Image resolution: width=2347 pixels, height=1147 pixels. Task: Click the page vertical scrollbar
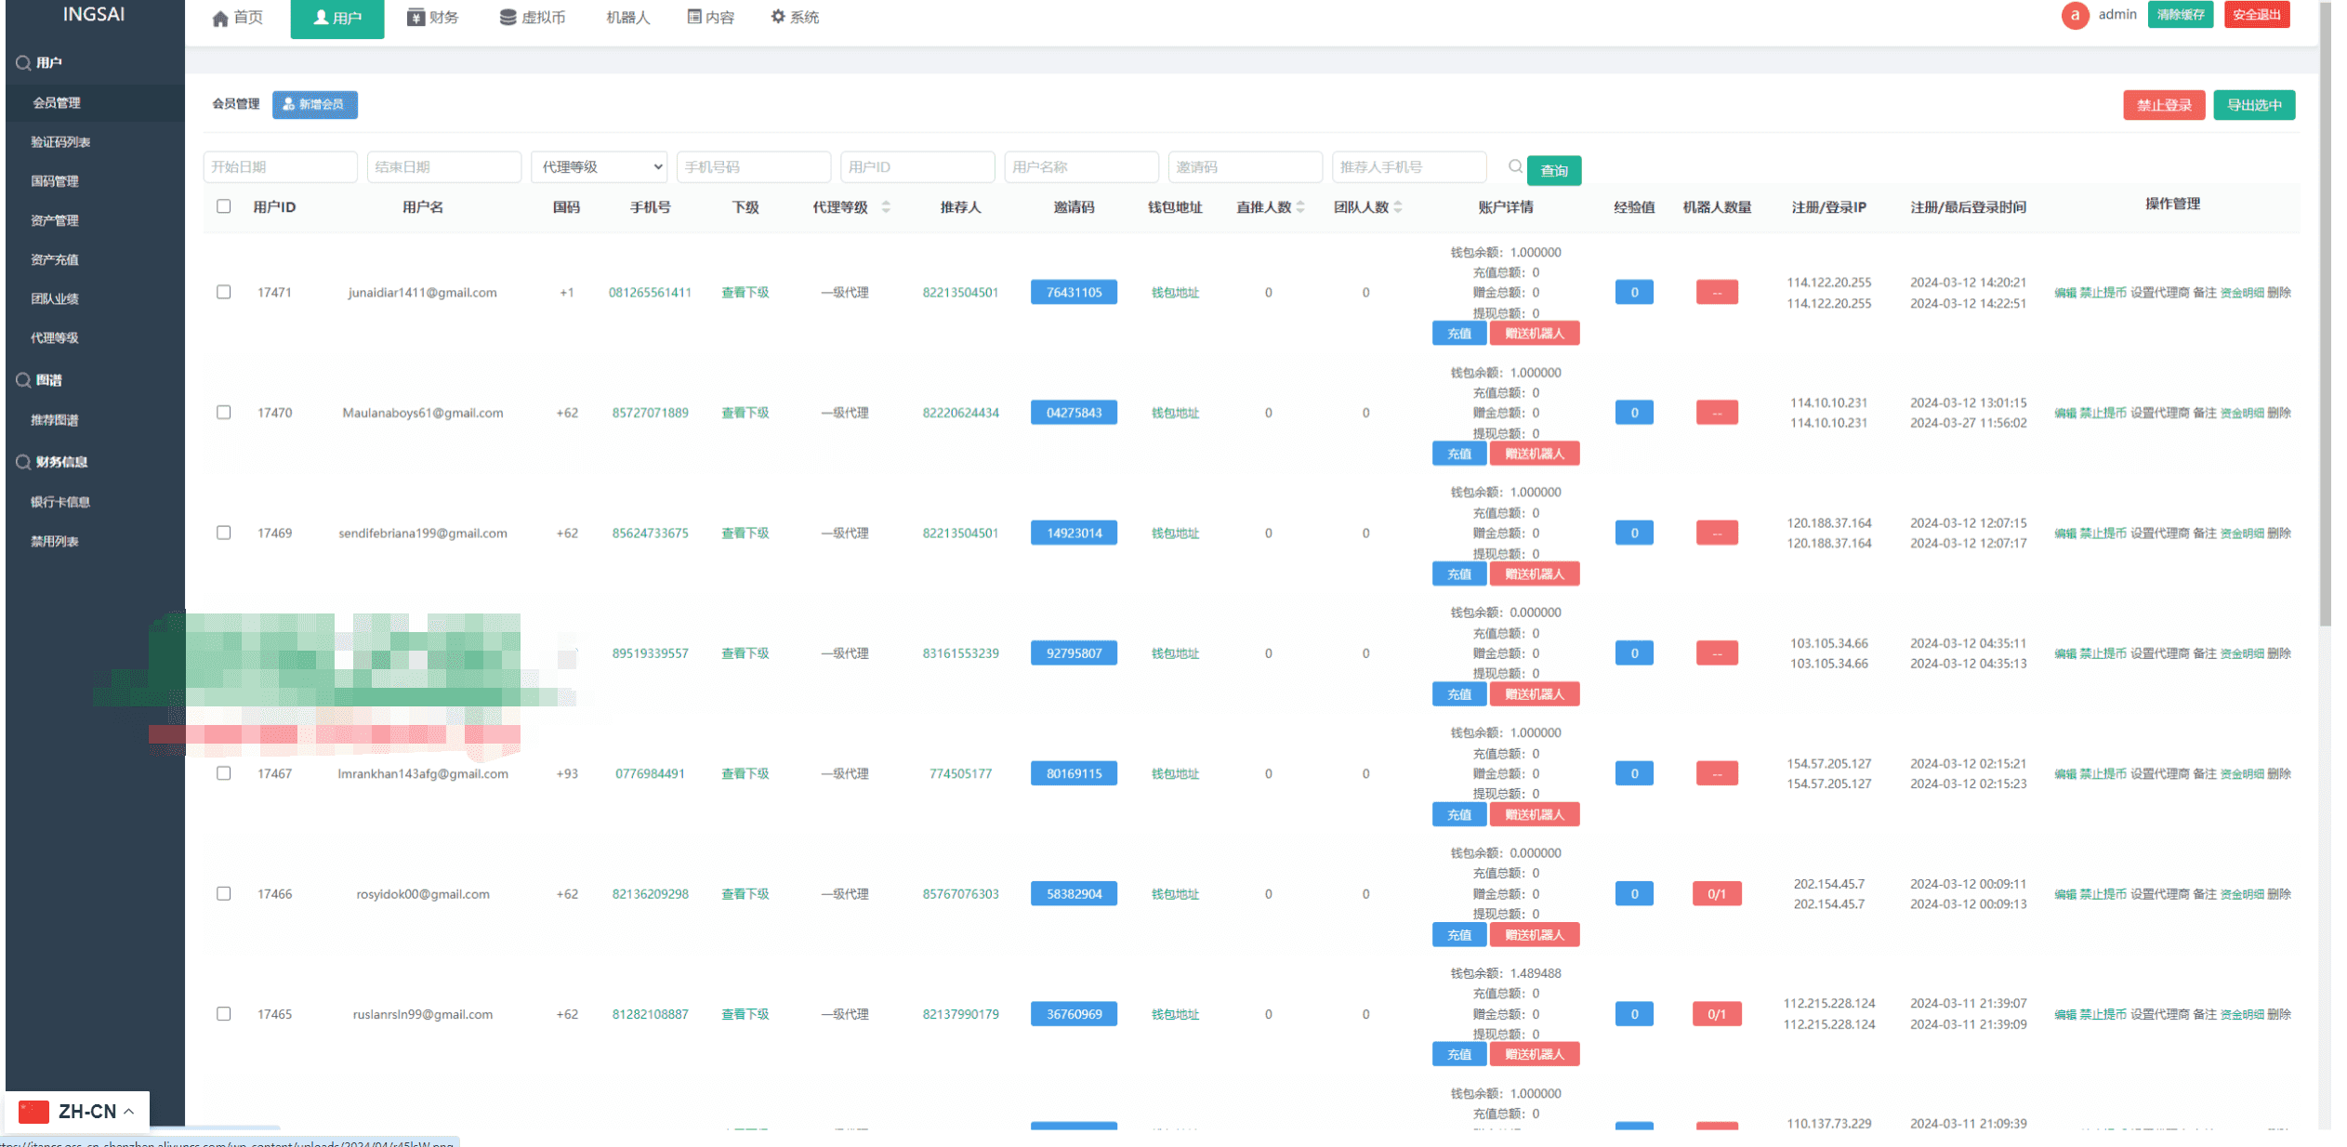[2324, 316]
